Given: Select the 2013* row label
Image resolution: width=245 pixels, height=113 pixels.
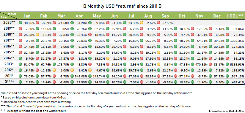Looking at the screenshot, I should pos(9,64).
